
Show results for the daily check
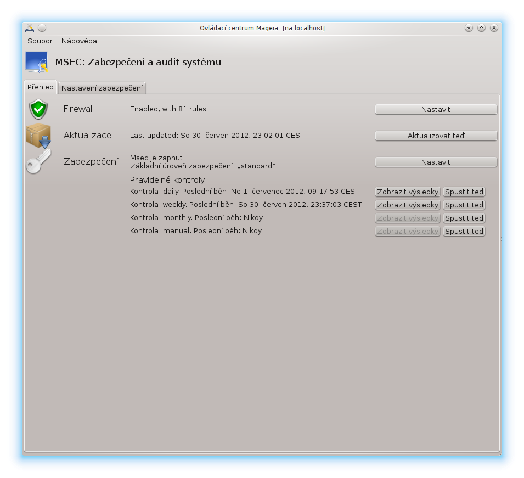pyautogui.click(x=408, y=192)
